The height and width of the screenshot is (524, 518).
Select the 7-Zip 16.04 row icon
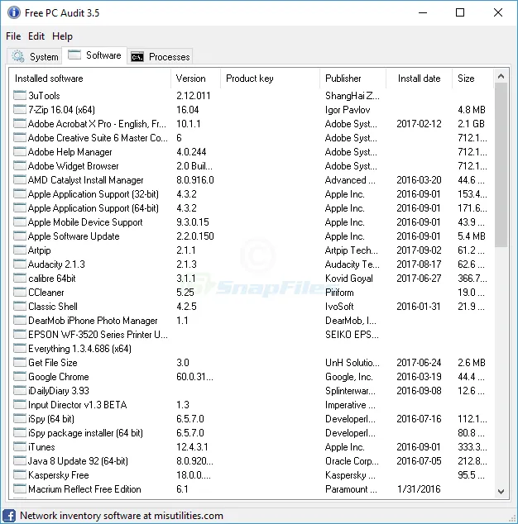20,109
